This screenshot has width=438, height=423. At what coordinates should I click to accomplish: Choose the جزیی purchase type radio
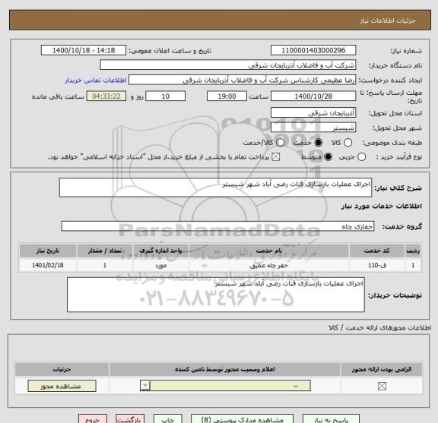tap(361, 156)
